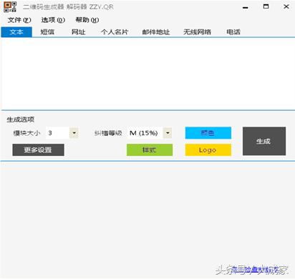
Task: Switch to the 电话 tab
Action: click(x=233, y=32)
